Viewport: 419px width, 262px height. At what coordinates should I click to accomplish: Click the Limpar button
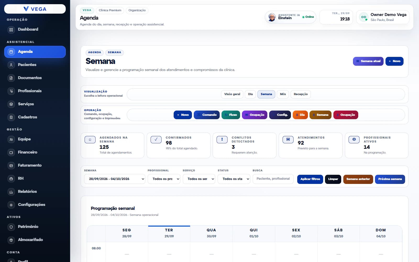[333, 179]
